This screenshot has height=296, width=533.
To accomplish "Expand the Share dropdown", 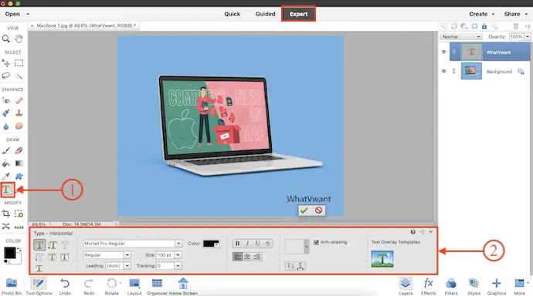I will pos(516,14).
